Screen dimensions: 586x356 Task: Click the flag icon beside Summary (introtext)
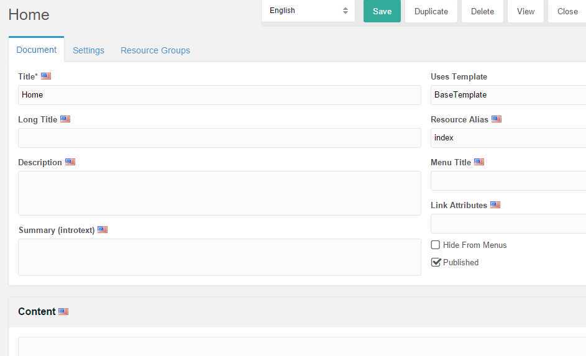click(103, 229)
